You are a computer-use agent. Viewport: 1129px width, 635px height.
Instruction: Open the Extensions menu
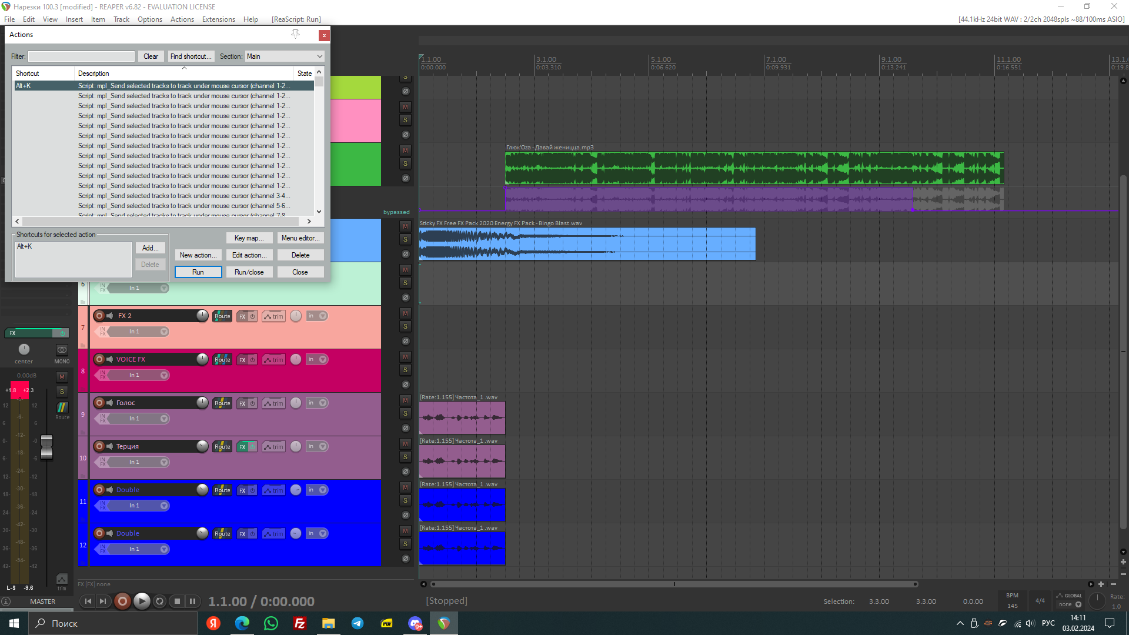point(218,19)
